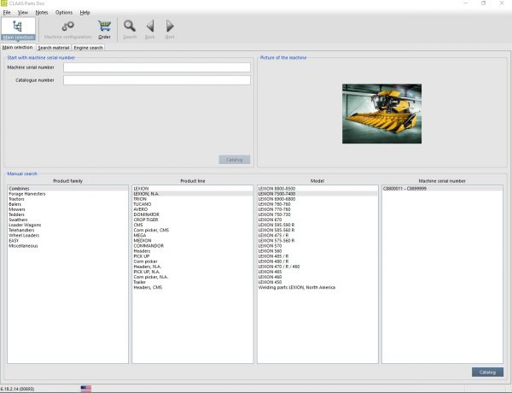Select LEXION 595-590 R model
Viewport: 512px width, 393px height.
(x=317, y=226)
